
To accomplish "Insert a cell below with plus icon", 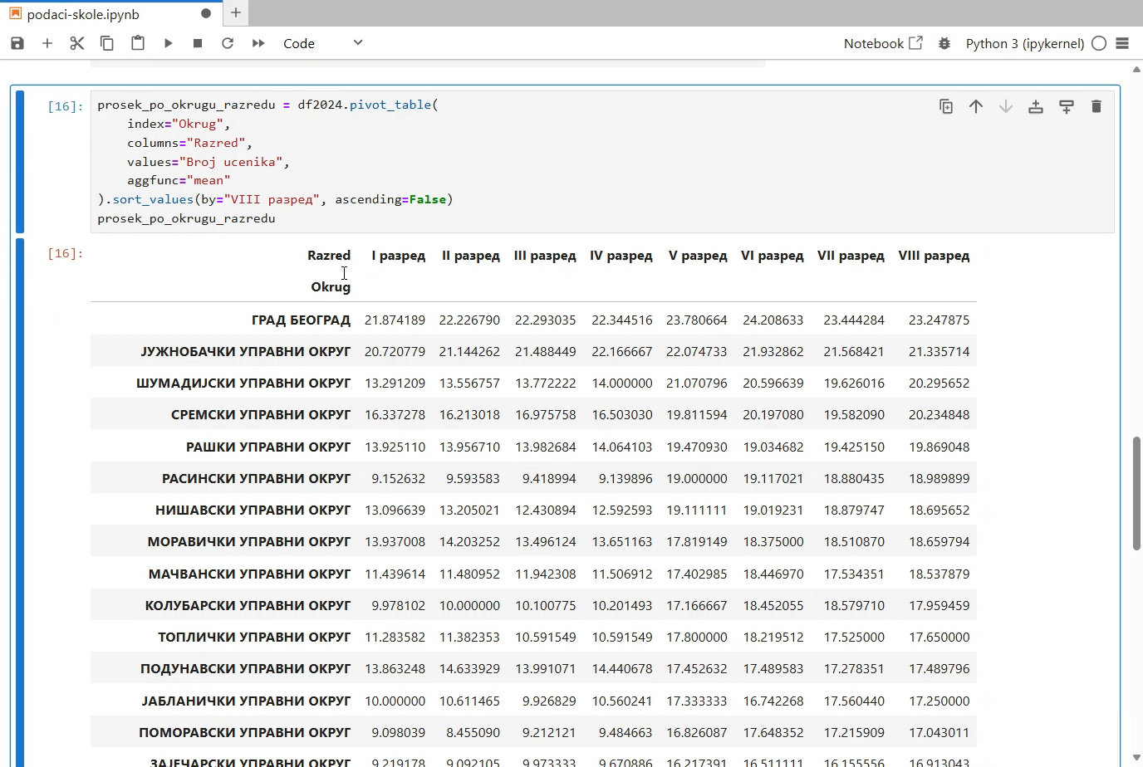I will pos(47,43).
